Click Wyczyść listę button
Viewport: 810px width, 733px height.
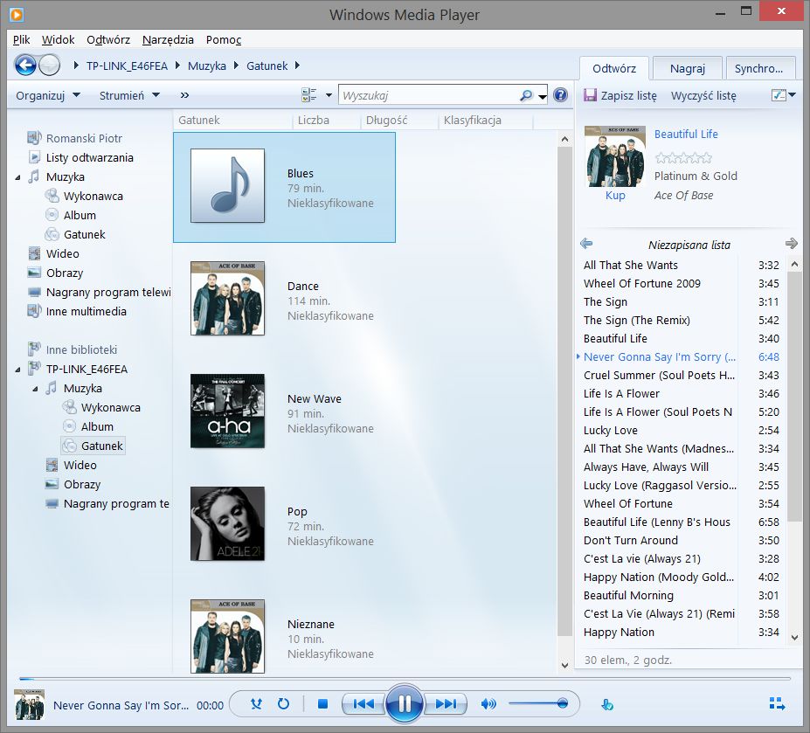pyautogui.click(x=703, y=95)
